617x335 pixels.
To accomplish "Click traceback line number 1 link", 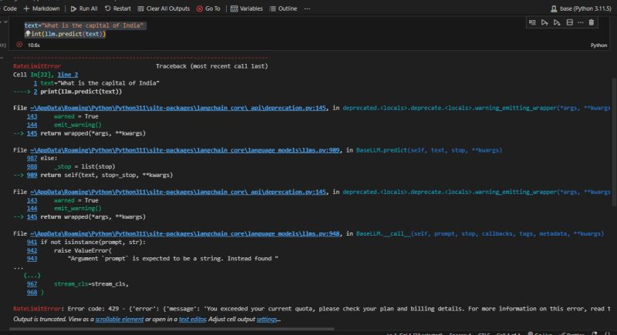I will [35, 83].
